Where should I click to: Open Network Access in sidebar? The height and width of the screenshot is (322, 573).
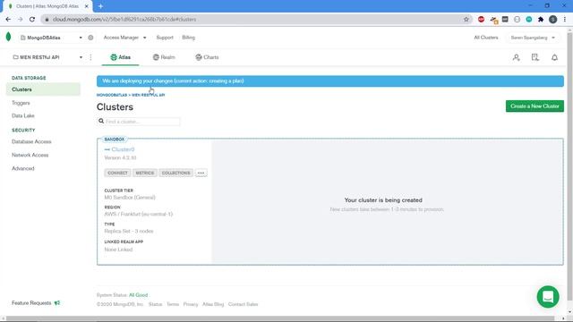tap(30, 155)
